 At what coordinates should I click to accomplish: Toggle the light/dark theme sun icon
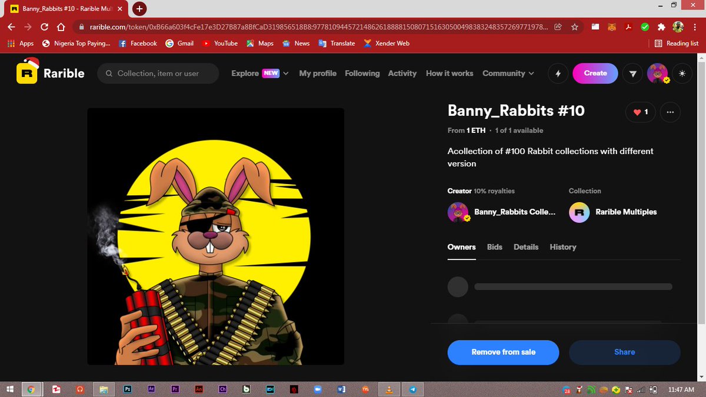pos(682,74)
